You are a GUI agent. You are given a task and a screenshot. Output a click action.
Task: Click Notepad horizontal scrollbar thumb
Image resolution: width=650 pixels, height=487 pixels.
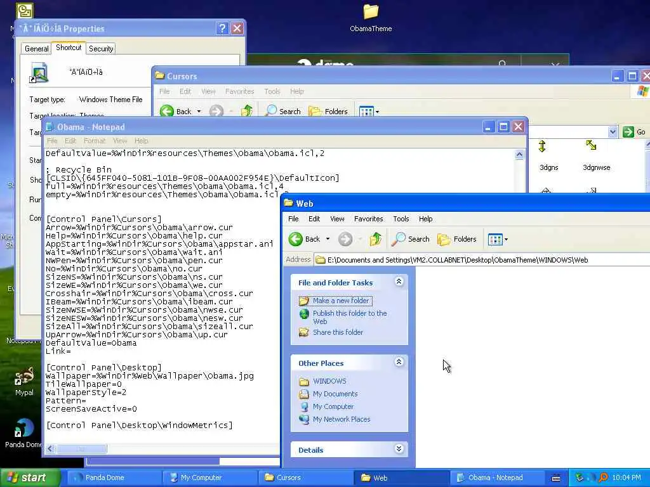tap(81, 449)
